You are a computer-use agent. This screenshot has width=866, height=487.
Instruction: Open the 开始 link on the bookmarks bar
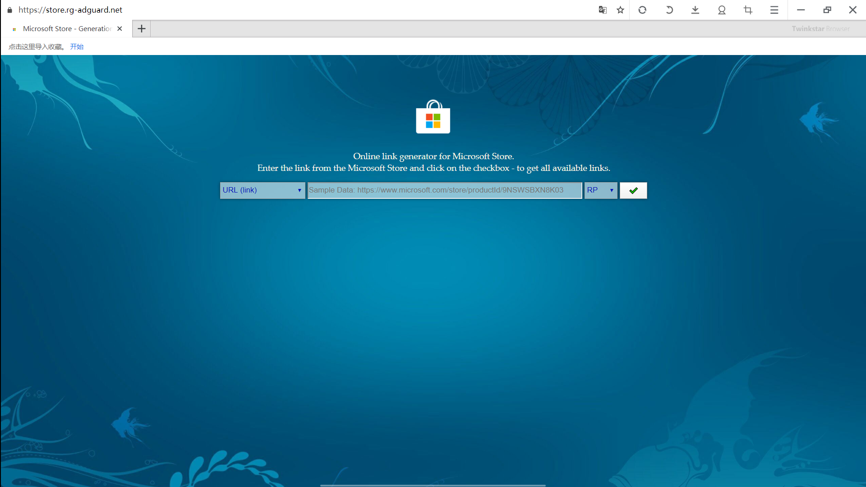[x=76, y=46]
